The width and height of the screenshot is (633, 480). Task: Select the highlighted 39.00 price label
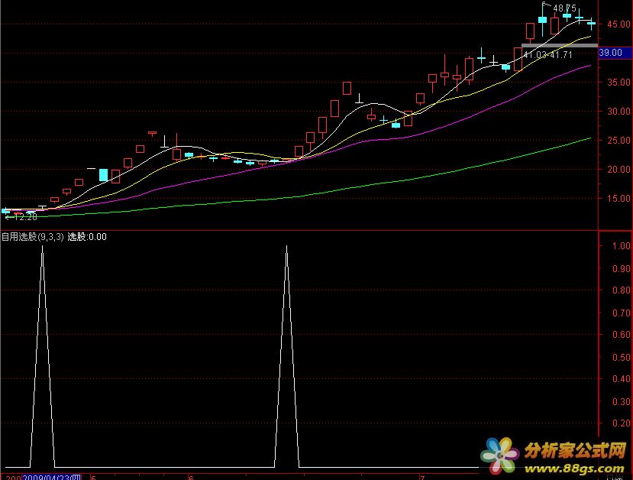pyautogui.click(x=615, y=53)
